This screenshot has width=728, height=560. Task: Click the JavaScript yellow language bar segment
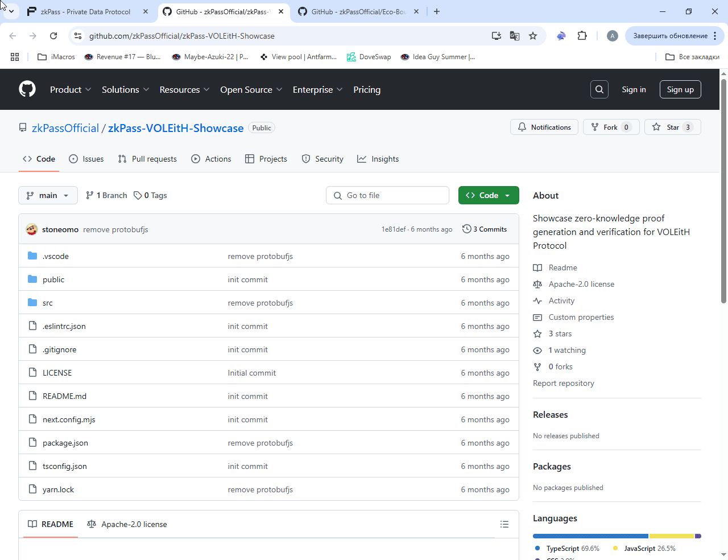[x=672, y=536]
